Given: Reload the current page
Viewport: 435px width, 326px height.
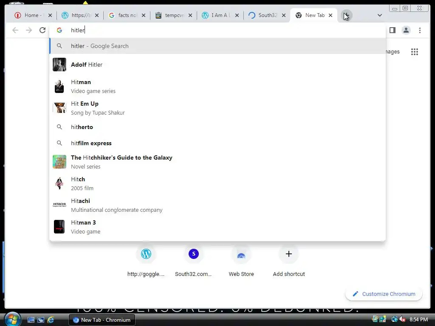Looking at the screenshot, I should pyautogui.click(x=42, y=30).
